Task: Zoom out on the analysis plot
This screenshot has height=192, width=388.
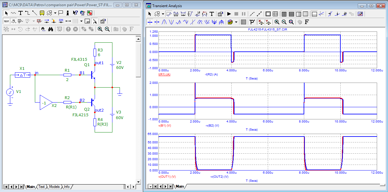Action: 284,22
